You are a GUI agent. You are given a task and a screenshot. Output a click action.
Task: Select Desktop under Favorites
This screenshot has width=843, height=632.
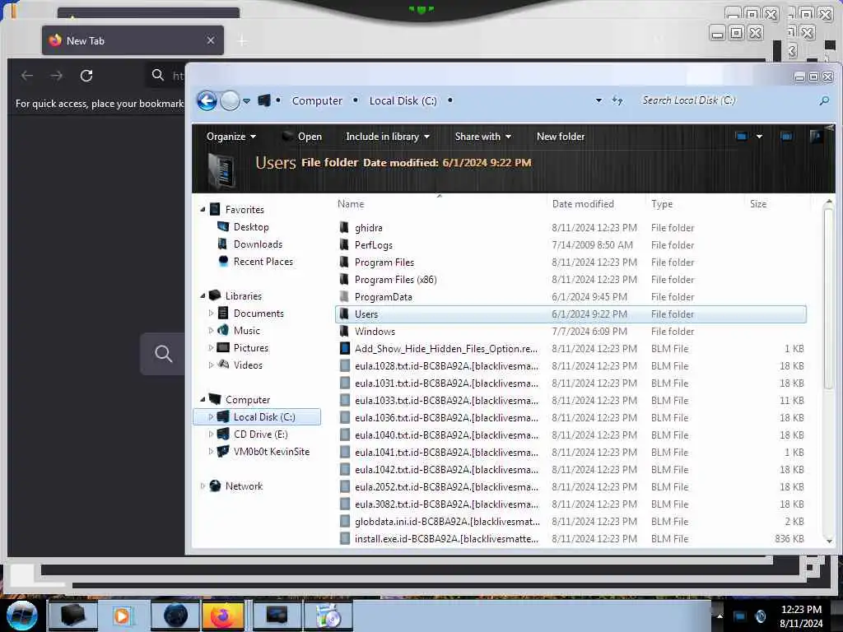point(250,227)
